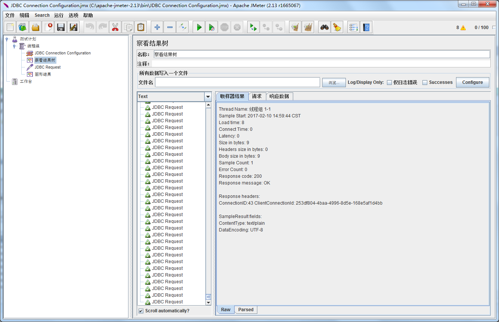Open the 编辑 menu

24,15
